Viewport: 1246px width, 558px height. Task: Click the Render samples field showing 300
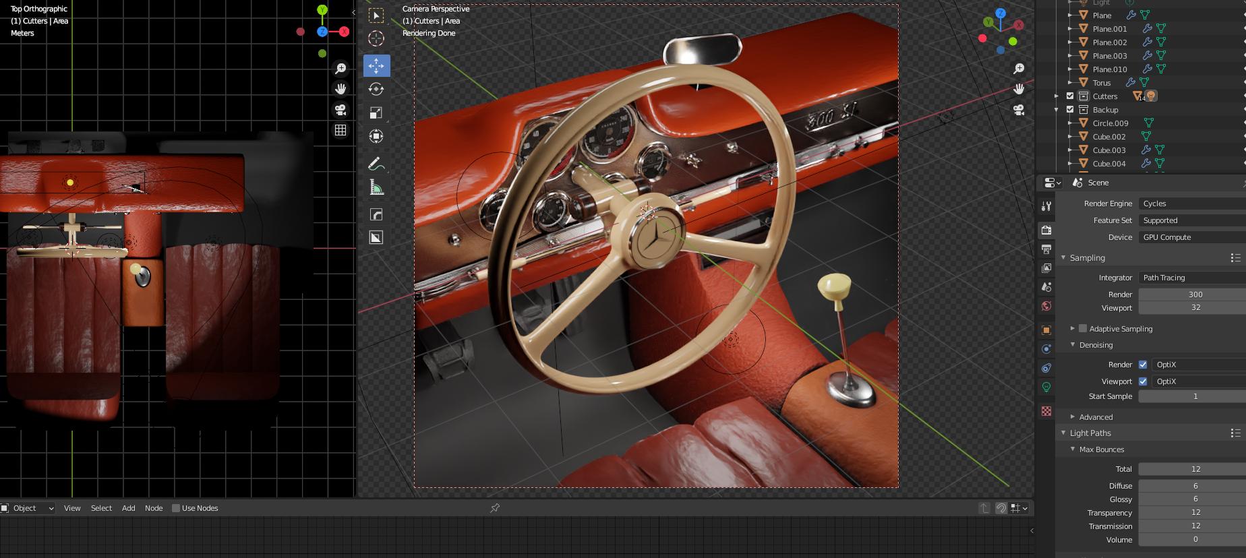pyautogui.click(x=1194, y=294)
